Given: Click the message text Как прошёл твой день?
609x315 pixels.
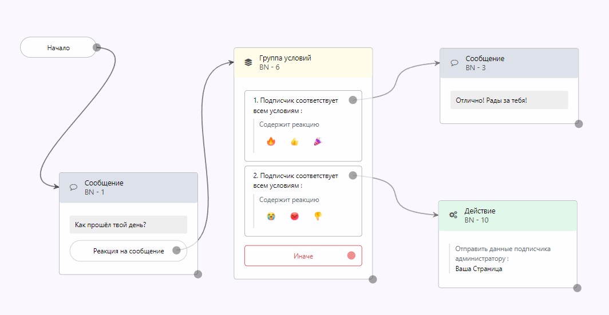Looking at the screenshot, I should tap(111, 225).
